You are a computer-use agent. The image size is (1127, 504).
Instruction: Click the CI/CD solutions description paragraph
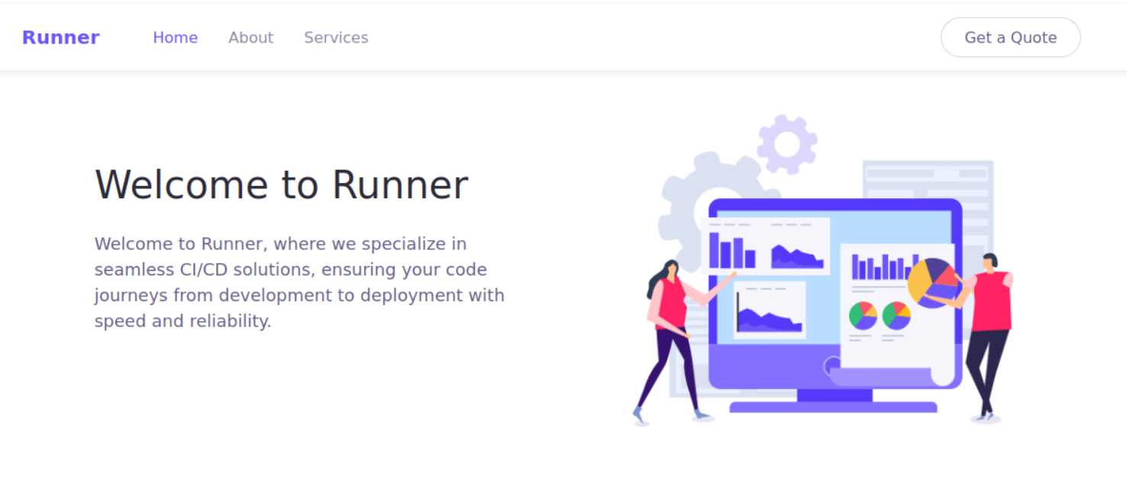(299, 282)
